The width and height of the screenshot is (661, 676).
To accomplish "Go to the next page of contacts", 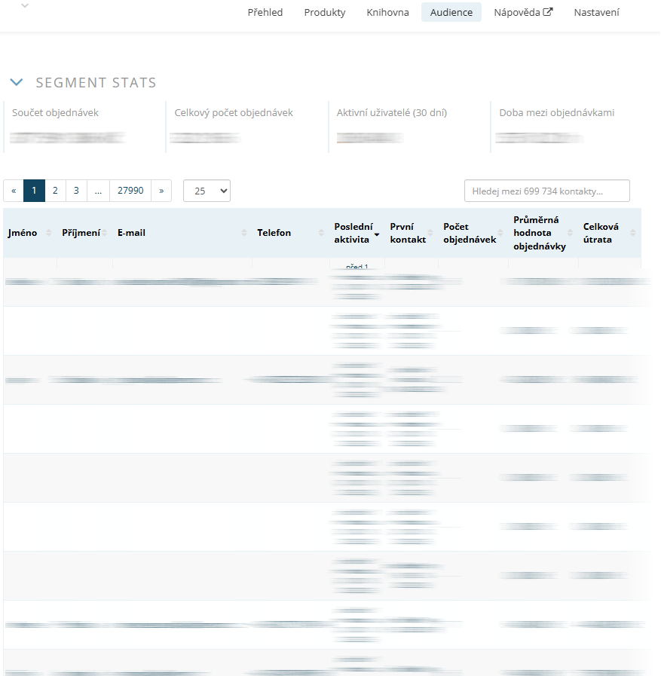I will click(161, 191).
